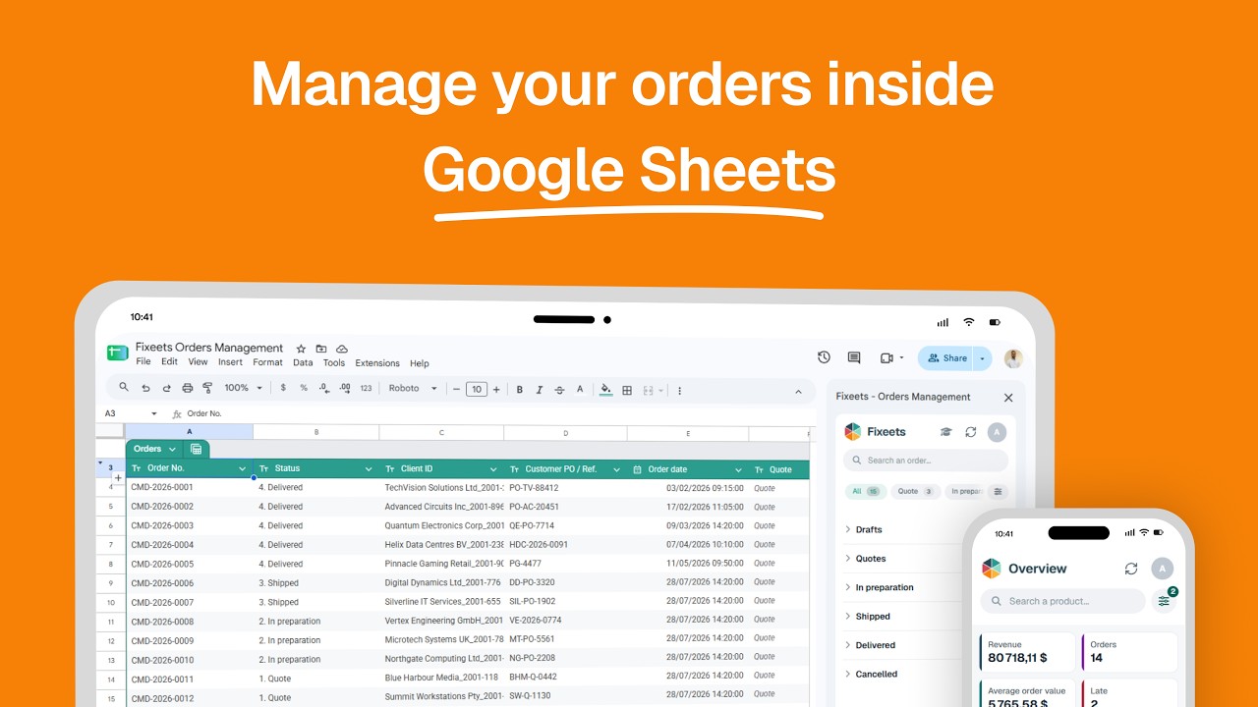Apply currency format with dollar icon
1258x707 pixels.
283,389
